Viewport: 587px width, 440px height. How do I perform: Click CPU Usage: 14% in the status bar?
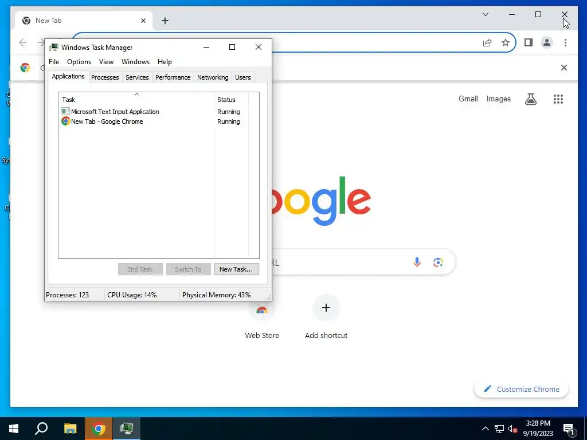pos(132,295)
